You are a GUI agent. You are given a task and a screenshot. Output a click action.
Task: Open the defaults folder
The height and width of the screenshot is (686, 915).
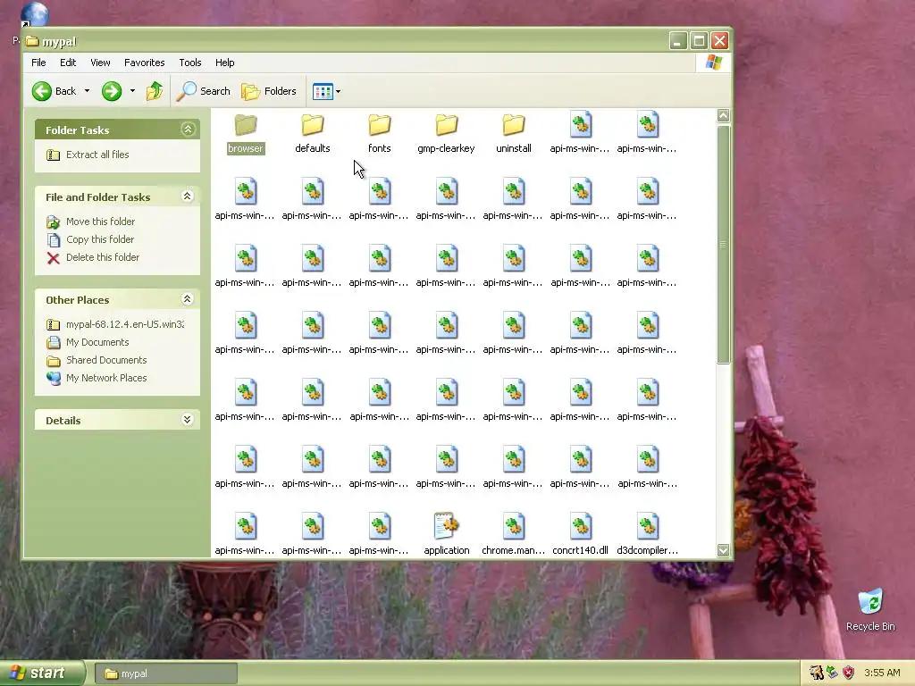[x=312, y=134]
